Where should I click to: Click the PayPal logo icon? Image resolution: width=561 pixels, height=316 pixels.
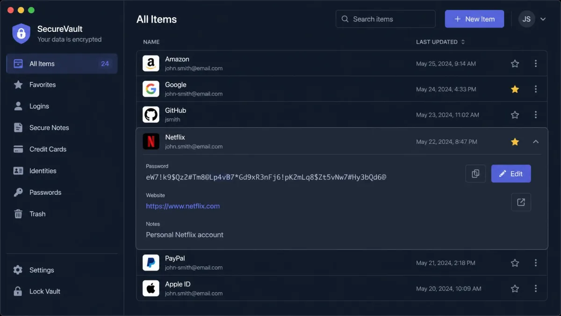click(151, 263)
